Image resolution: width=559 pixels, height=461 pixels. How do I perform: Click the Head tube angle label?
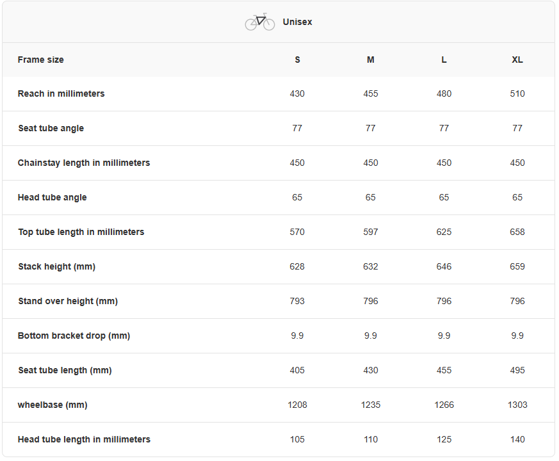(x=53, y=197)
